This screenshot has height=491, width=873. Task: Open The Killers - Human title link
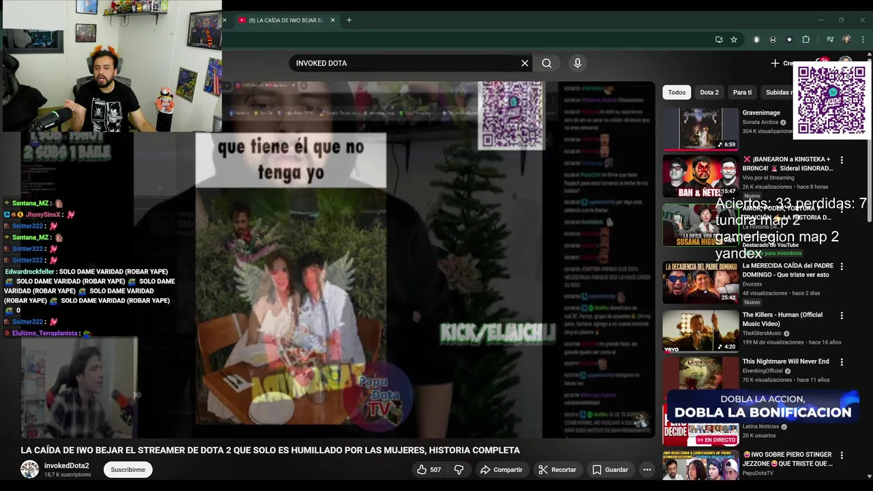[782, 319]
